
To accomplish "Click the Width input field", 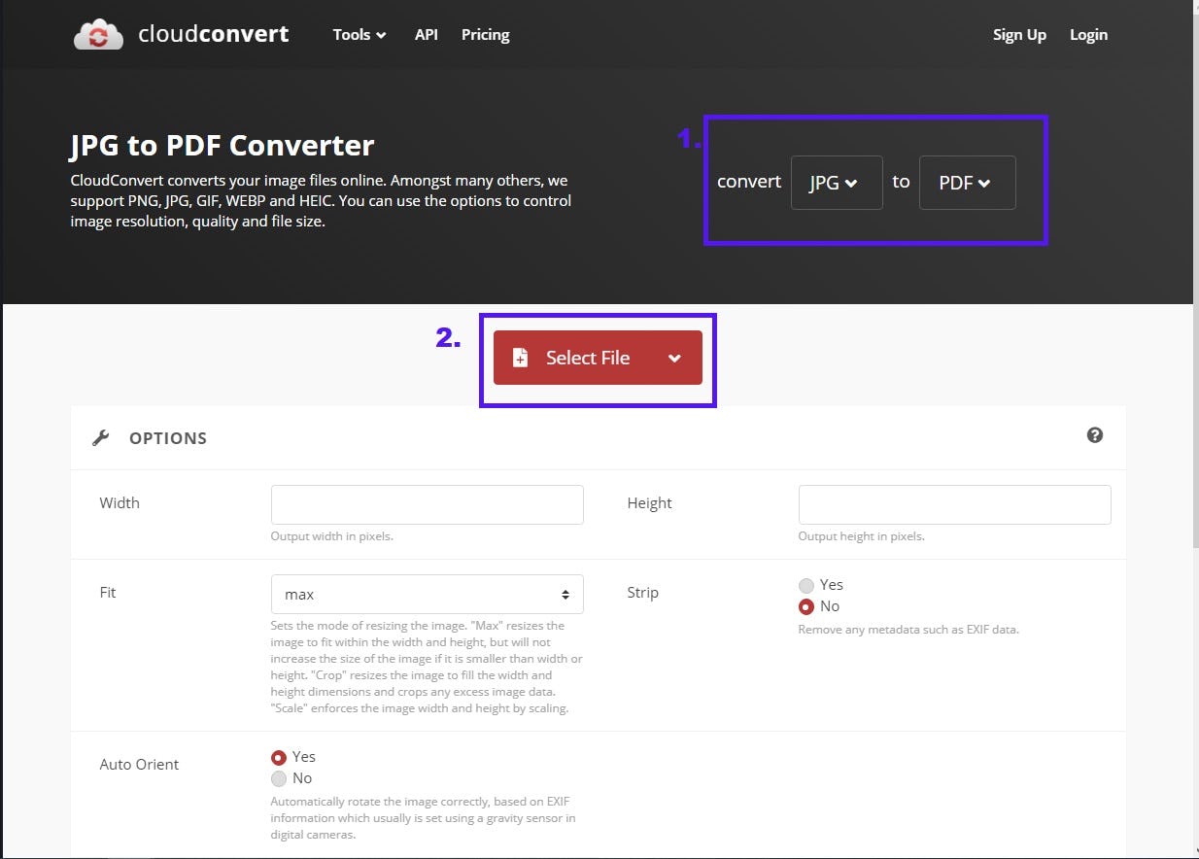I will tap(427, 505).
